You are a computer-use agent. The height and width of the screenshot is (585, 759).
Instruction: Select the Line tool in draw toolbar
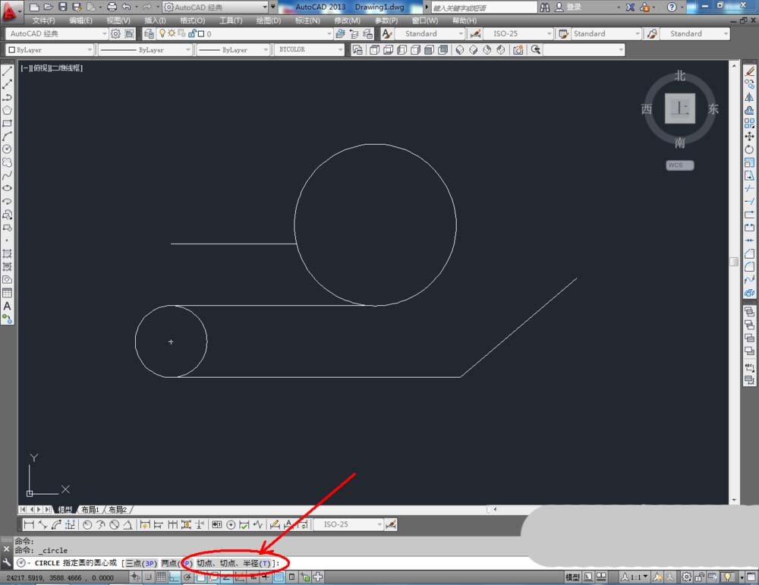(x=8, y=71)
